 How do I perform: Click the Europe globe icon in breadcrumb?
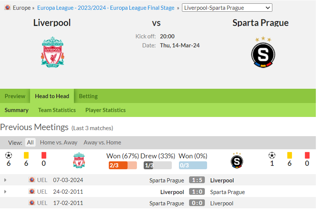(x=8, y=8)
